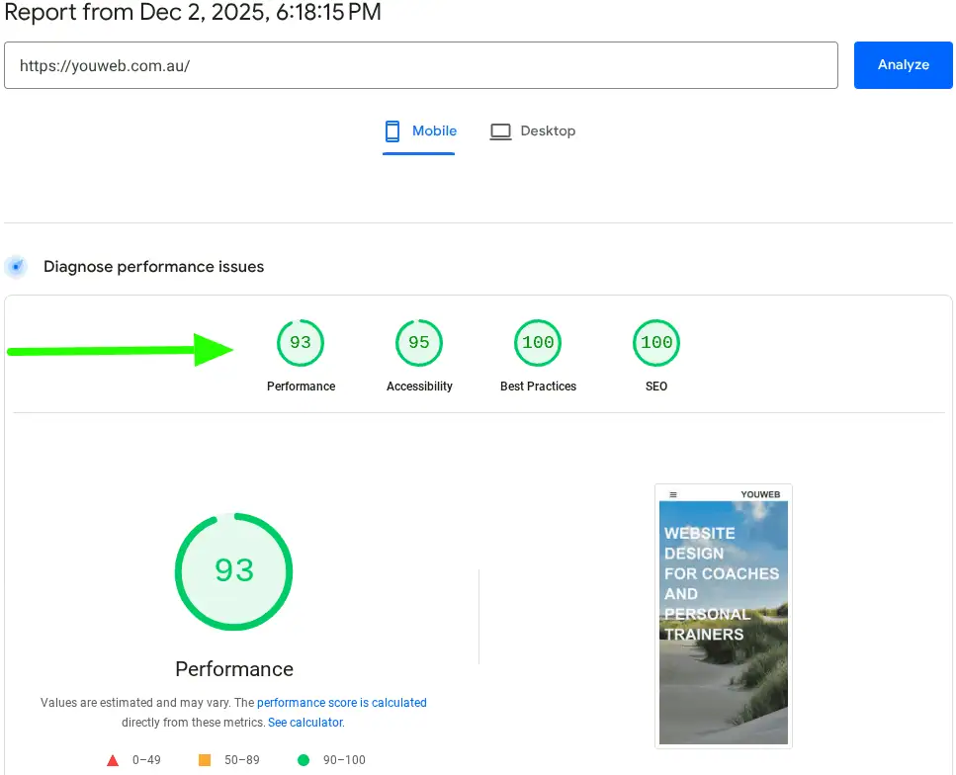Switch to the Mobile tab
Screen dimensions: 956x775
pyautogui.click(x=420, y=131)
